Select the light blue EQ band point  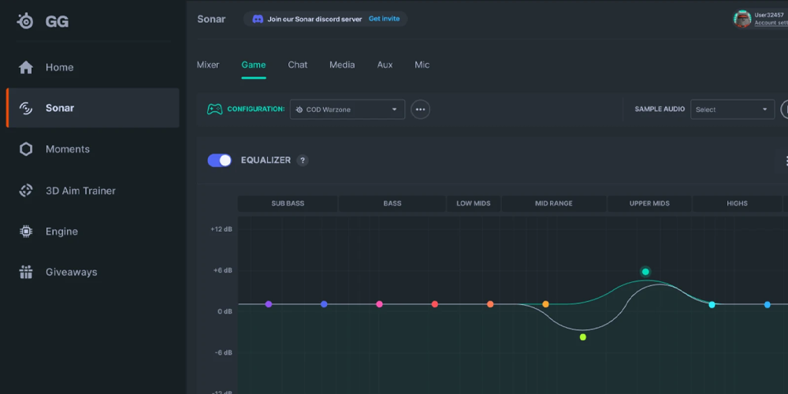click(768, 304)
